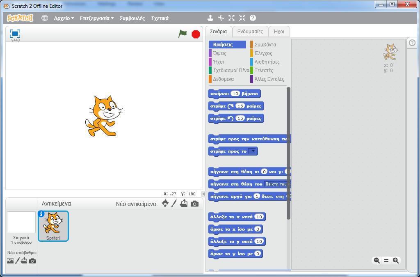Viewport: 420px width, 277px height.
Task: Upload a backdrop from file
Action: click(x=24, y=261)
